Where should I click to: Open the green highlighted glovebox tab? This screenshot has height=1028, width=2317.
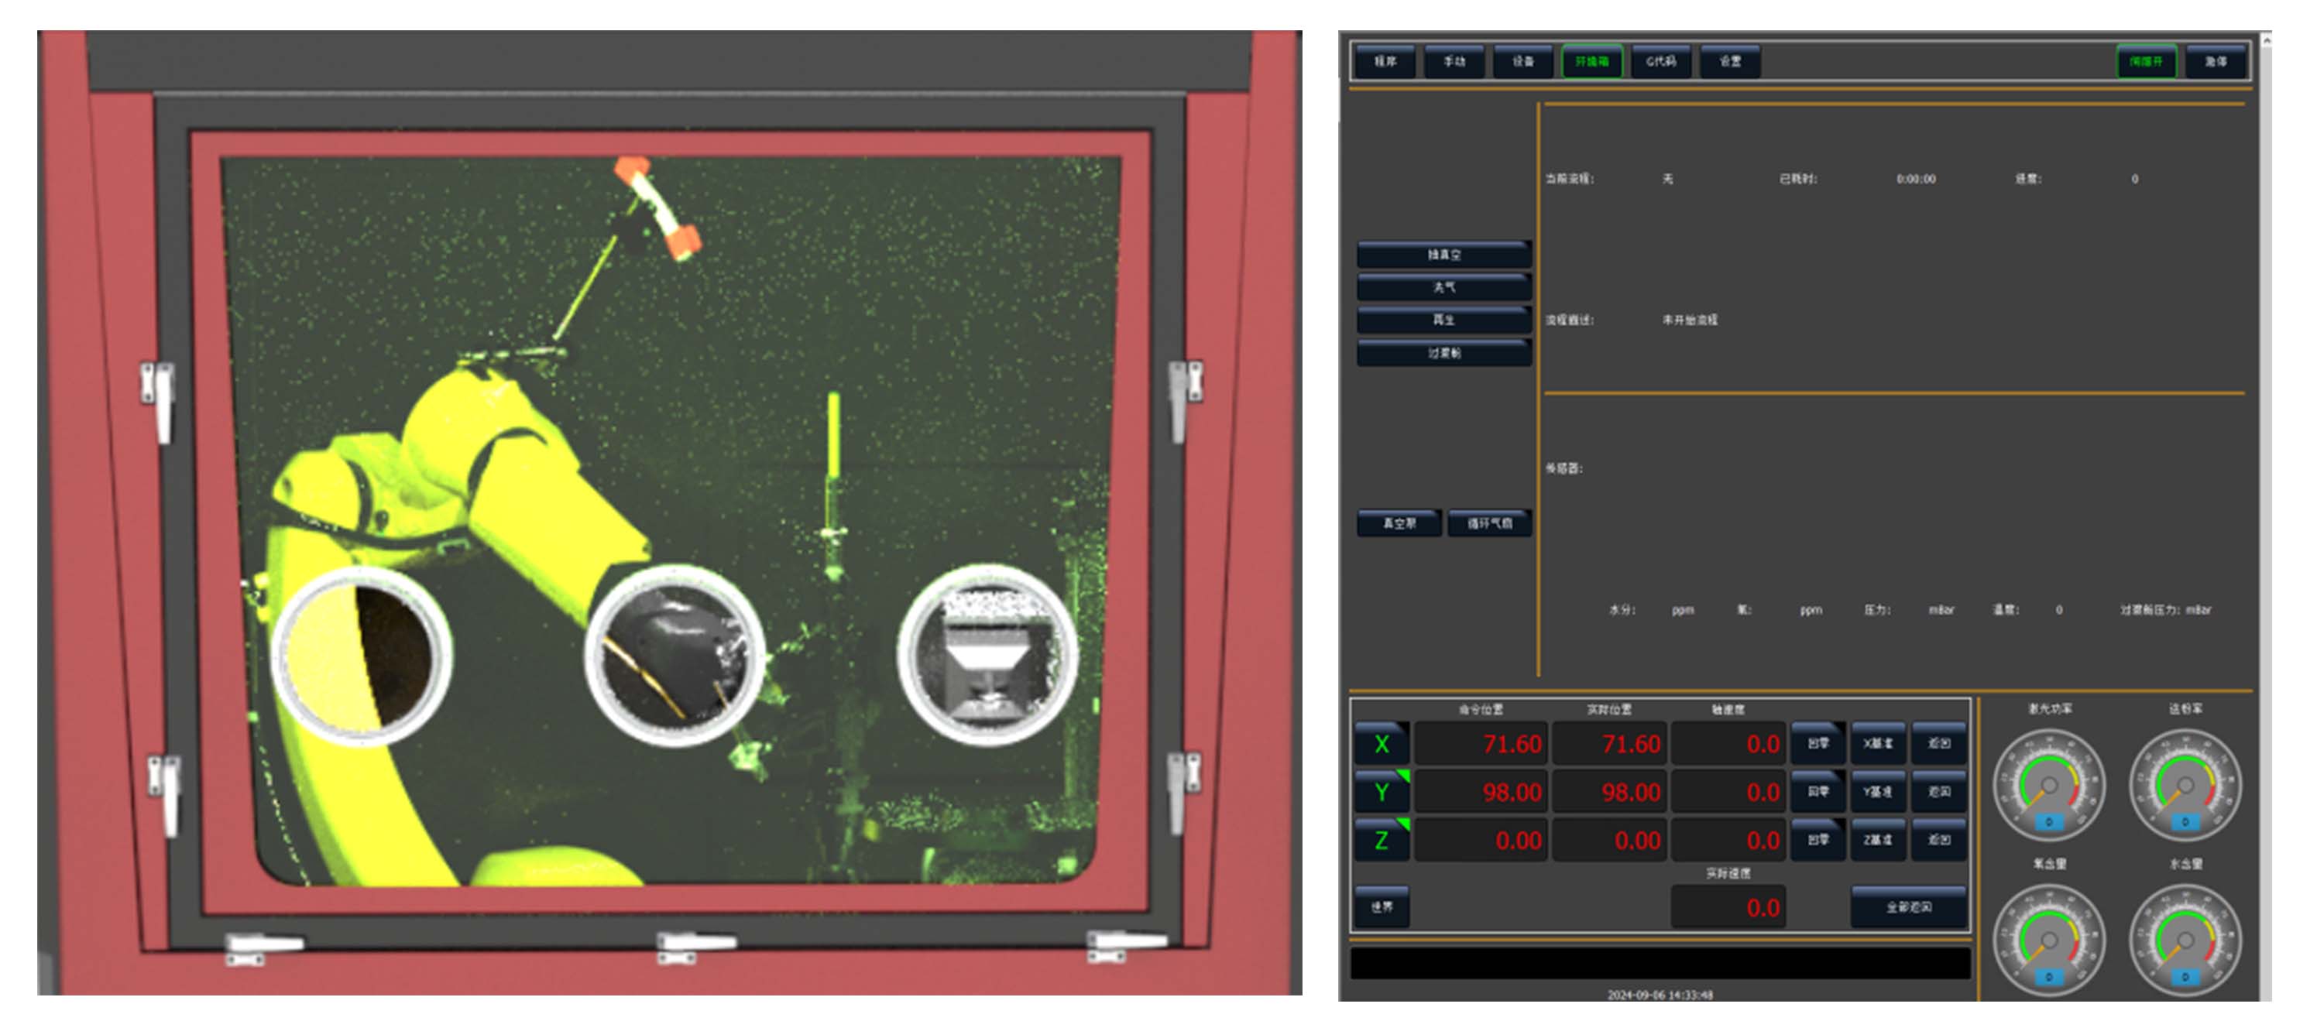coord(1591,61)
